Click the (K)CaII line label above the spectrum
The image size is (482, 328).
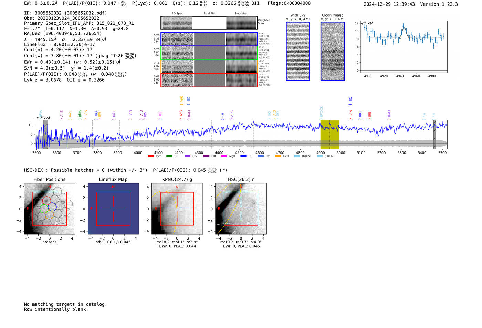(x=321, y=112)
